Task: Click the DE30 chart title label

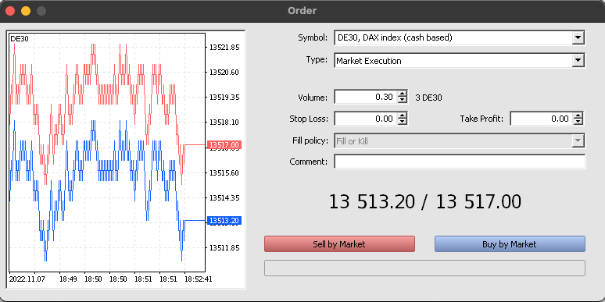Action: pos(20,39)
